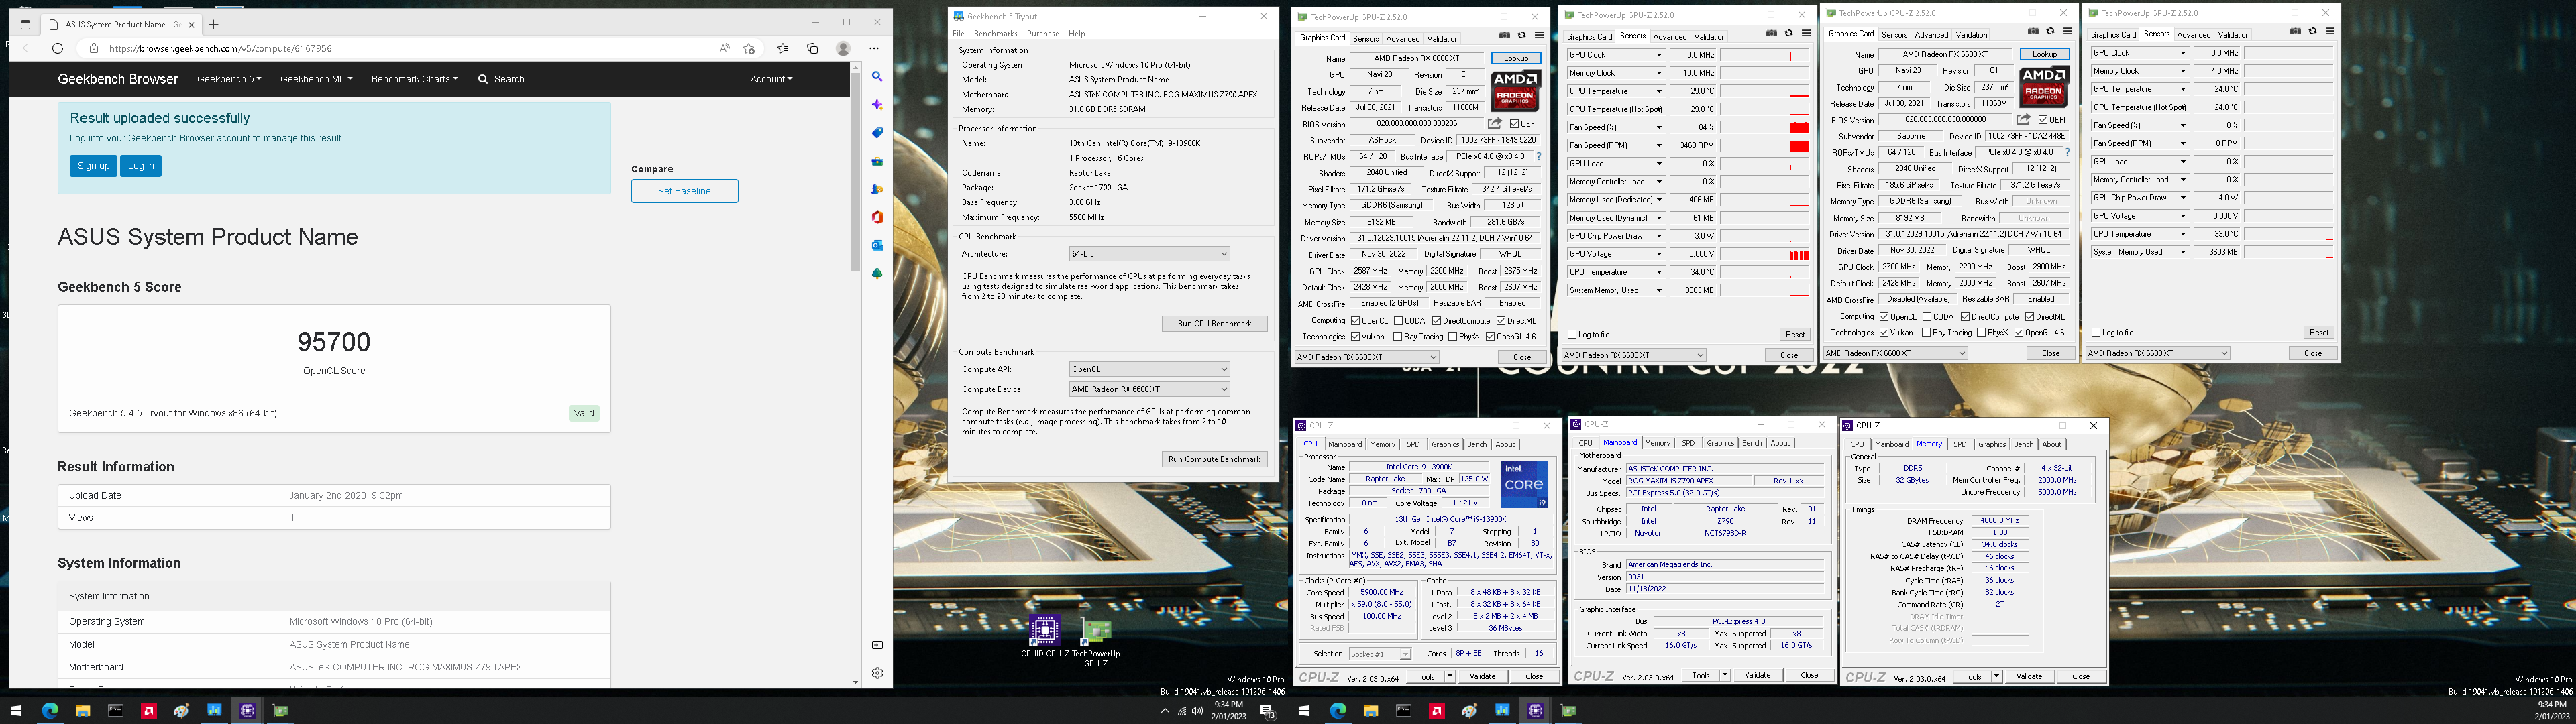Click Sign up button on Geekbench page
This screenshot has width=2576, height=724.
click(93, 166)
